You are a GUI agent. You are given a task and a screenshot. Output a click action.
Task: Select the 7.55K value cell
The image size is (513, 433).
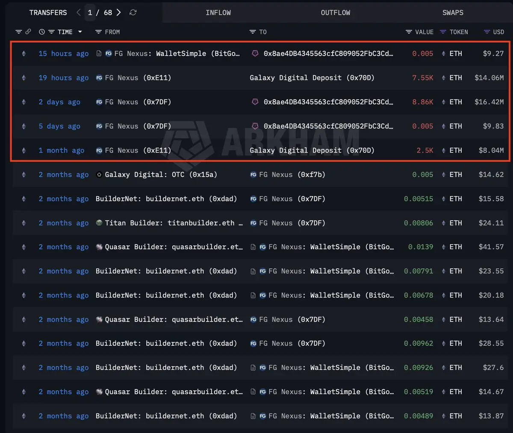point(422,78)
